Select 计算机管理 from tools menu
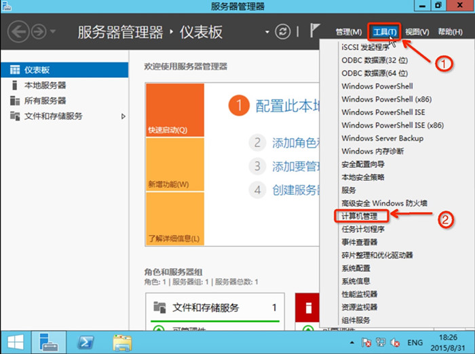 [x=359, y=217]
